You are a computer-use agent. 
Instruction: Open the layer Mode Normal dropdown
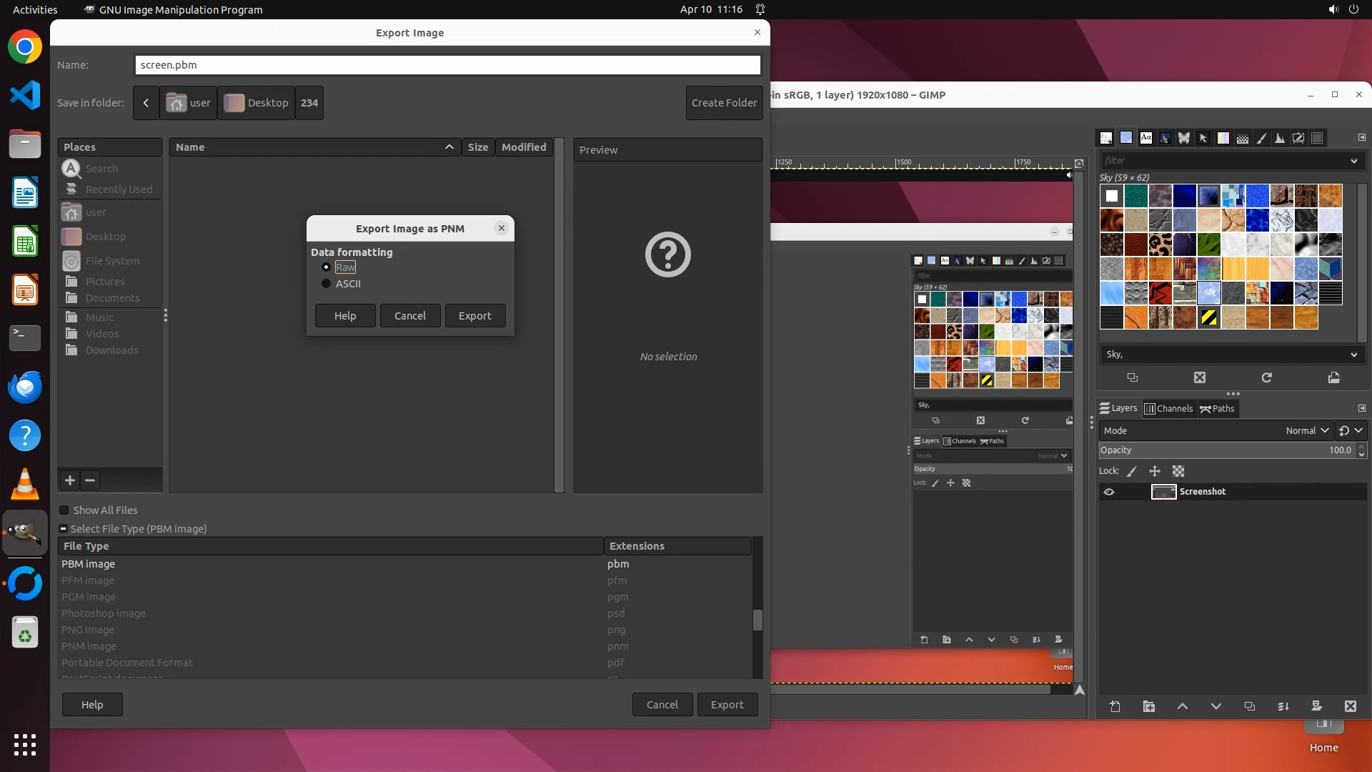pos(1307,430)
